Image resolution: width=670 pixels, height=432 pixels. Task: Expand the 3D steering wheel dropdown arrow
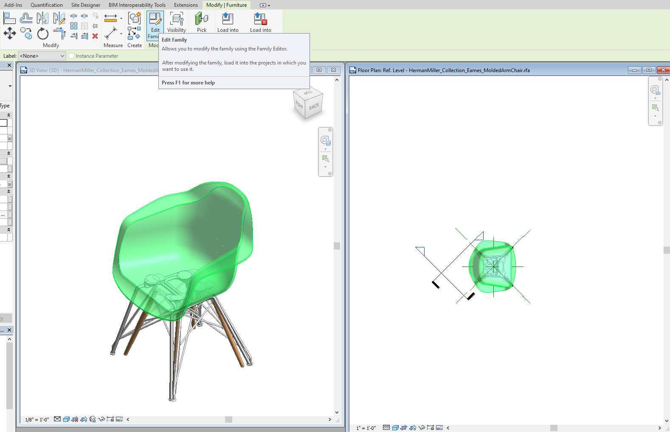326,149
